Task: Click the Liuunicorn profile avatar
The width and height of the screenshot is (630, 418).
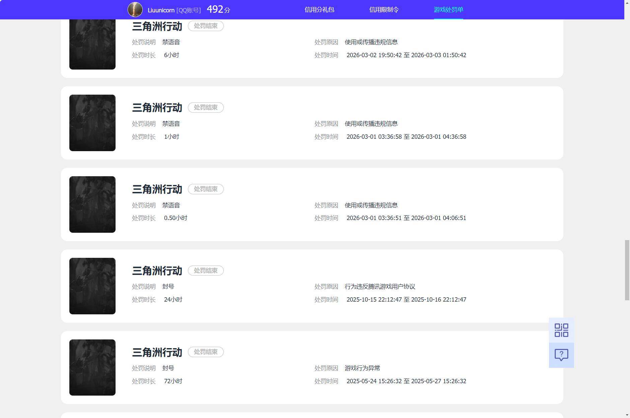Action: point(135,10)
